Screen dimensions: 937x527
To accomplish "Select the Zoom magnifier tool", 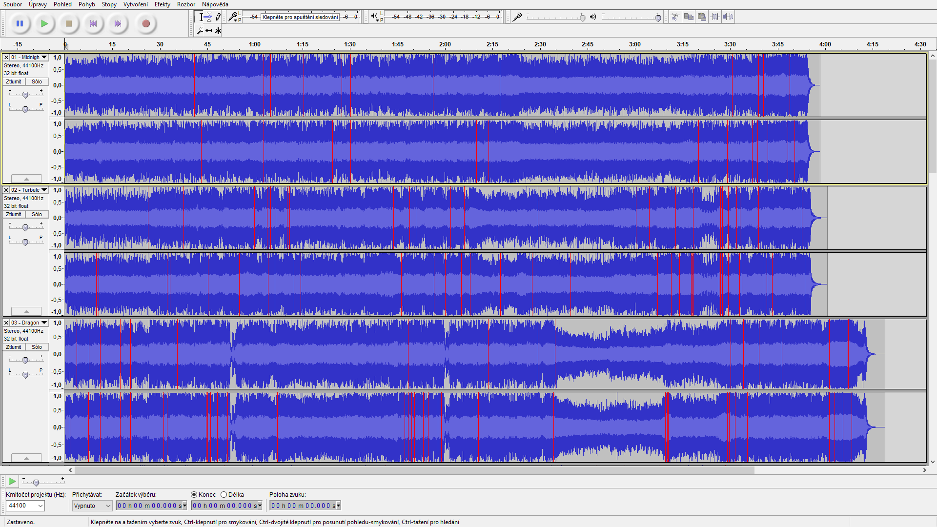I will coord(200,30).
